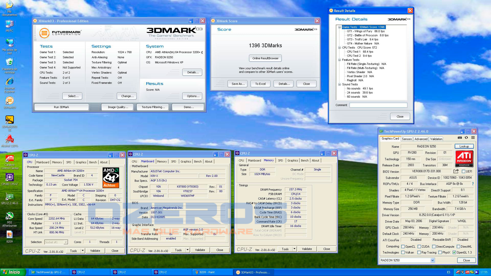Click the Bus Interface question mark
The width and height of the screenshot is (491, 276).
click(x=473, y=184)
